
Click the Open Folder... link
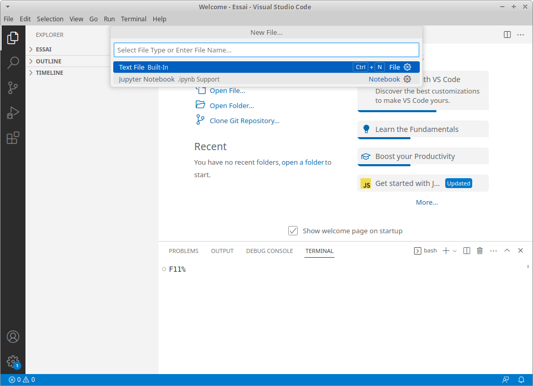click(x=232, y=105)
